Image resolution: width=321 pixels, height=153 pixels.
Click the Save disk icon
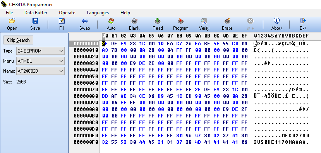coord(35,21)
